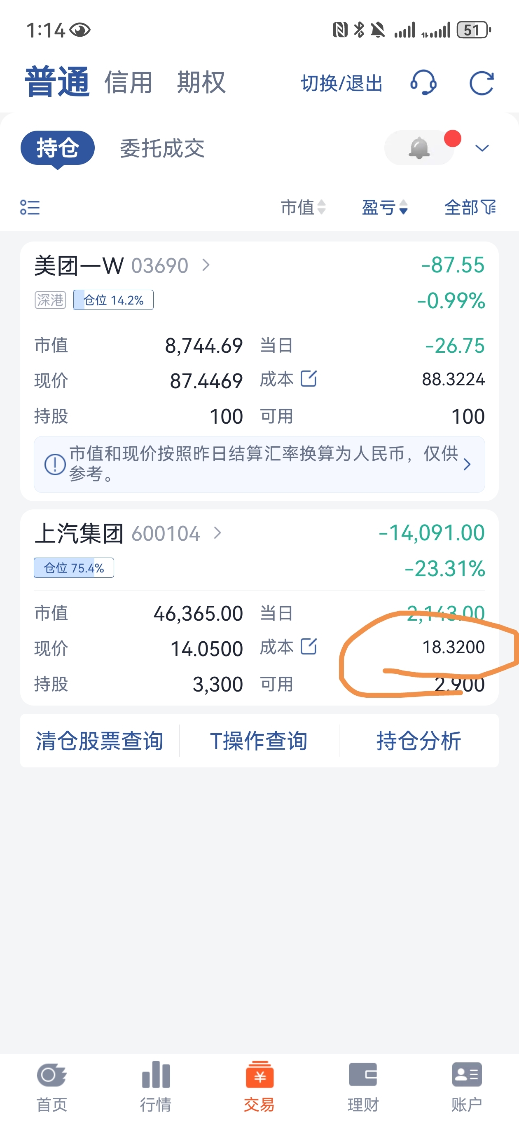
Task: Edit cost price for 美团-W
Action: click(309, 379)
